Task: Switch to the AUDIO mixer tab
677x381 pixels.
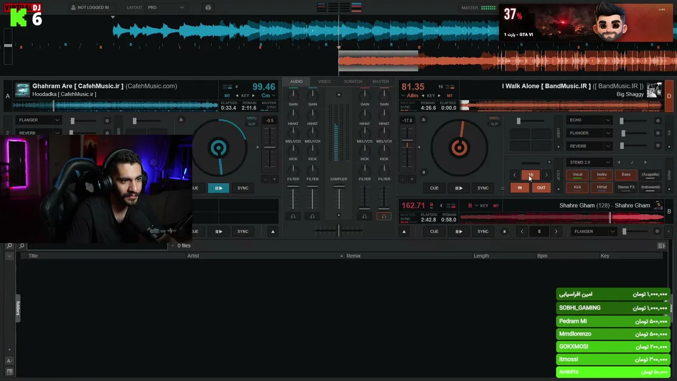Action: (296, 81)
